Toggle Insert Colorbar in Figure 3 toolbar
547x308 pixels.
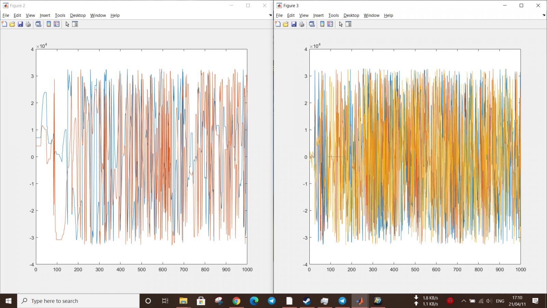(x=322, y=24)
